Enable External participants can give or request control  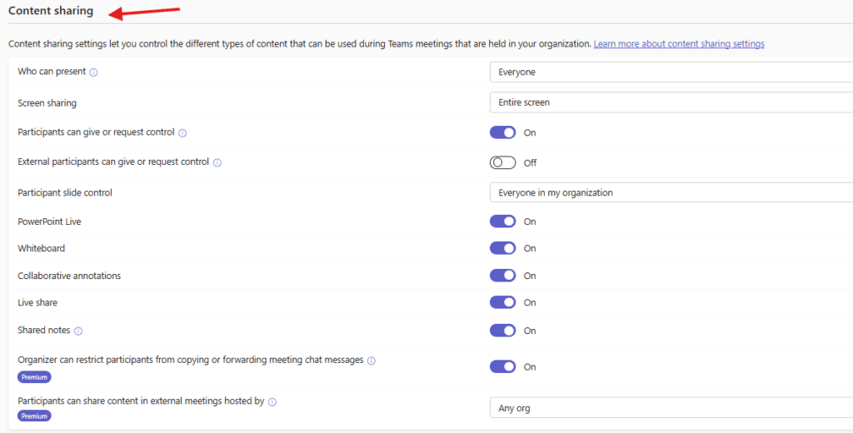coord(503,163)
